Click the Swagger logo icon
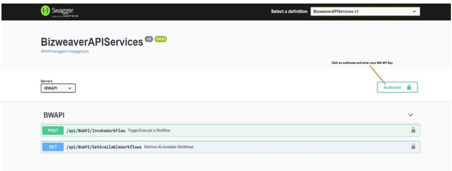 point(45,11)
